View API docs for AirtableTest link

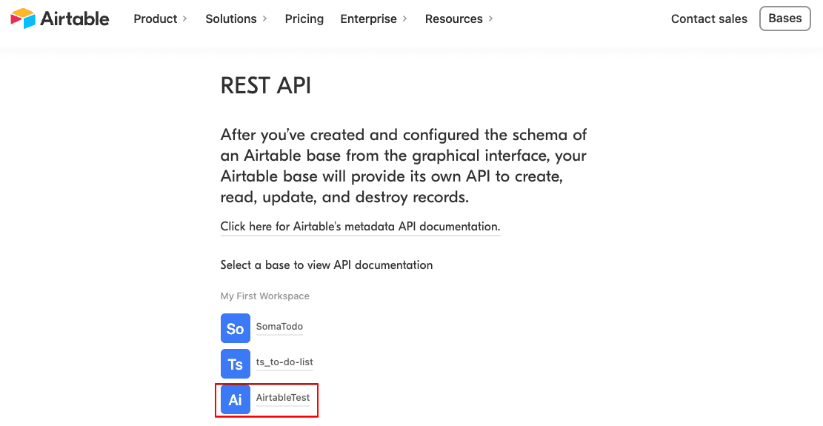pos(283,398)
